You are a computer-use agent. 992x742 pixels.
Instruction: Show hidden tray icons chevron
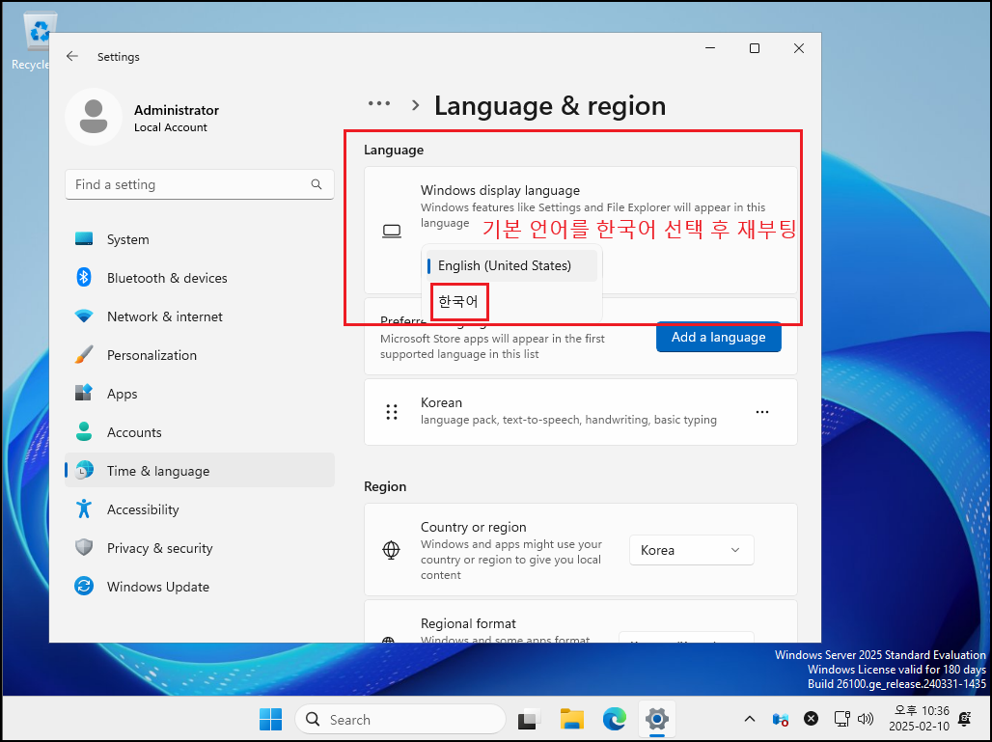pyautogui.click(x=750, y=719)
